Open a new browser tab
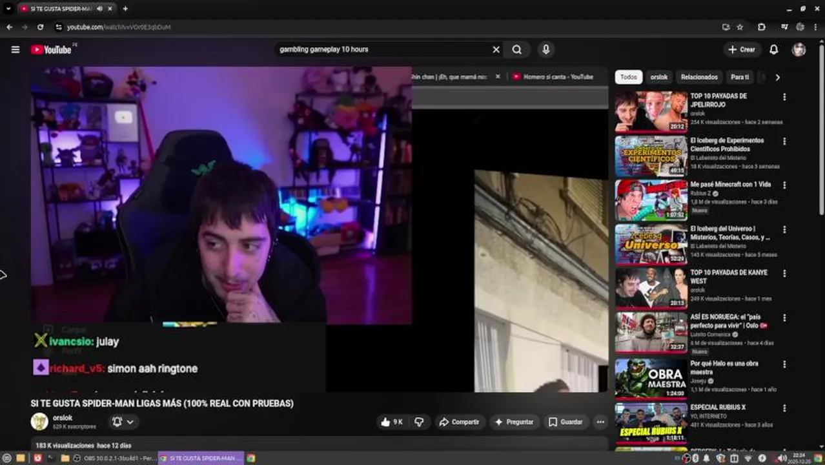The height and width of the screenshot is (465, 825). [125, 9]
